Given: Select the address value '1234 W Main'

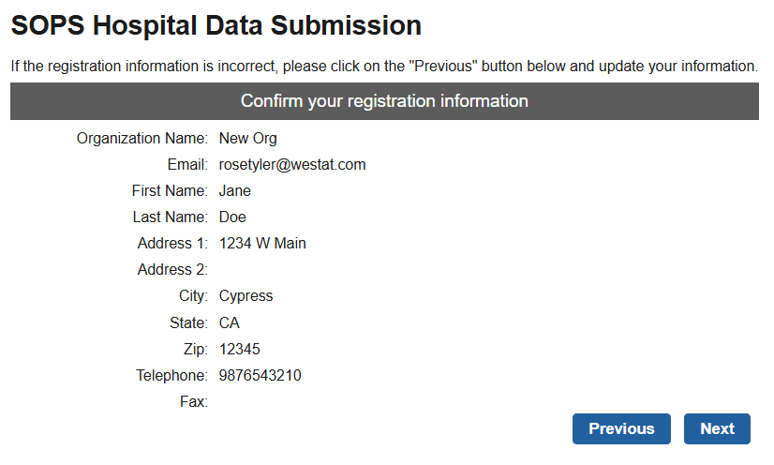Looking at the screenshot, I should [x=262, y=244].
